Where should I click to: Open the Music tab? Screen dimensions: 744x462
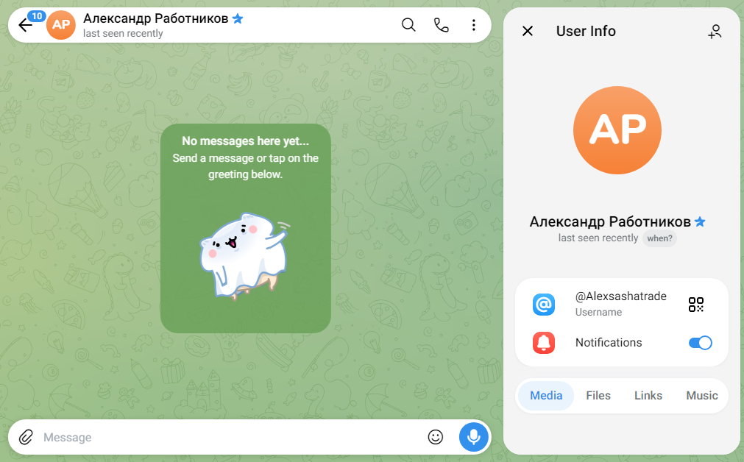point(702,396)
